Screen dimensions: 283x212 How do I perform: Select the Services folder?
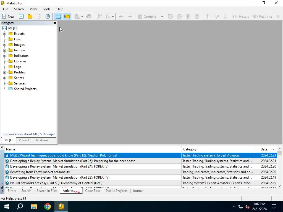point(20,83)
